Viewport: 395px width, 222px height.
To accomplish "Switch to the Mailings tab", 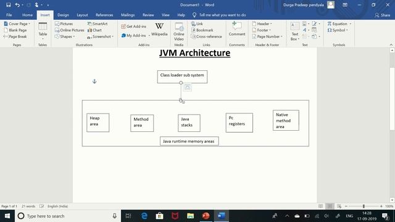I will point(128,15).
